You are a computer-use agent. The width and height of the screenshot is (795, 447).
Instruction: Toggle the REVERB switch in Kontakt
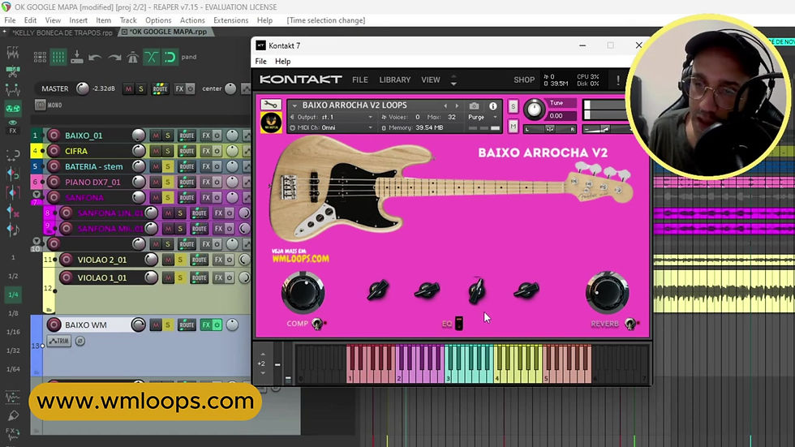point(630,324)
